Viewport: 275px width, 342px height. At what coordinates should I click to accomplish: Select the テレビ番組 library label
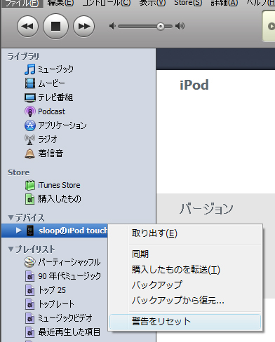point(55,97)
